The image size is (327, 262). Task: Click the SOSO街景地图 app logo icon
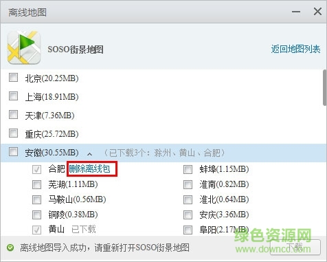[24, 47]
